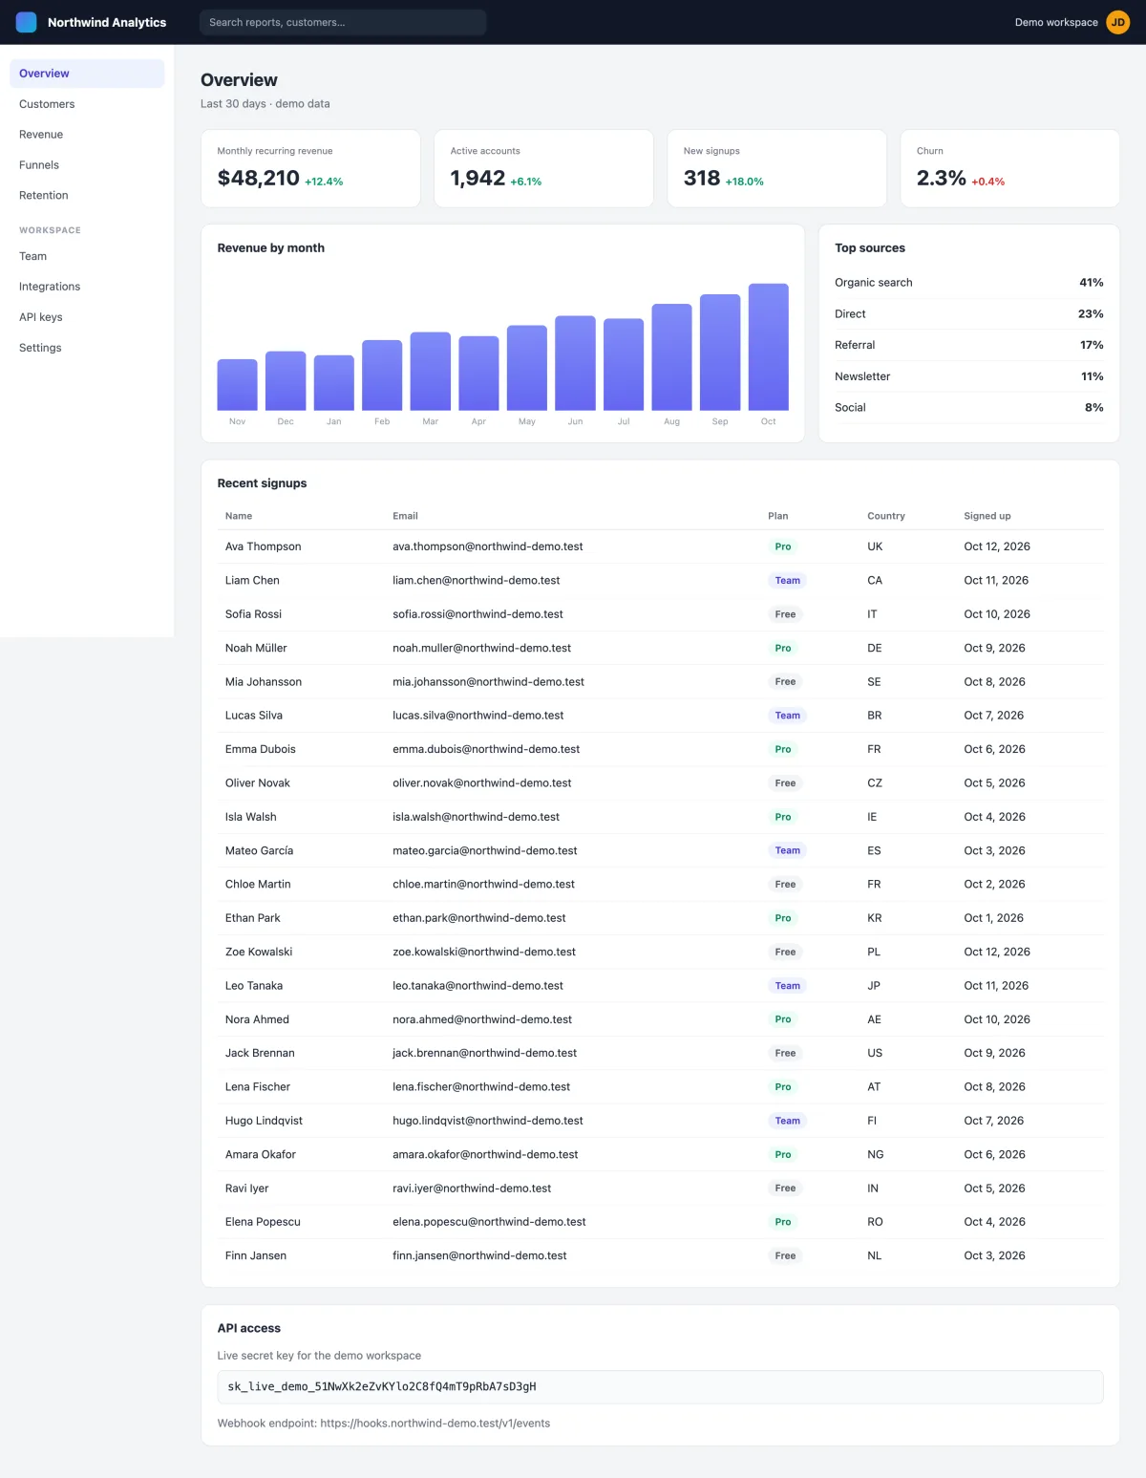Click the Oct revenue bar
Screen dimensions: 1146x1478
click(x=769, y=347)
